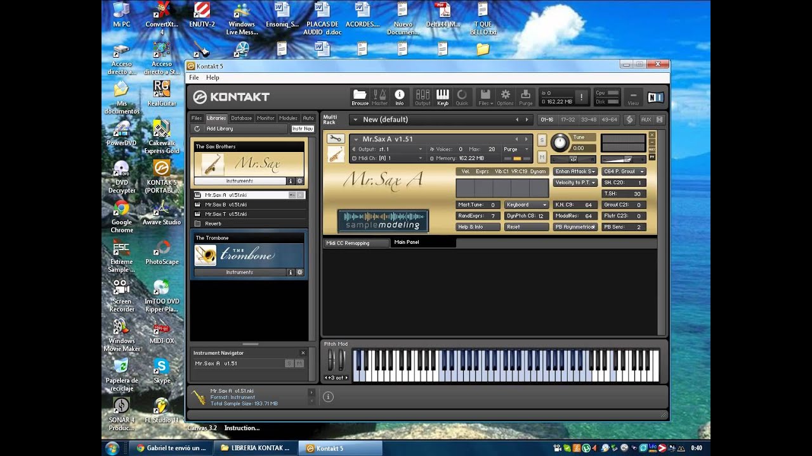812x456 pixels.
Task: Toggle the PV button on instrument
Action: tap(652, 156)
